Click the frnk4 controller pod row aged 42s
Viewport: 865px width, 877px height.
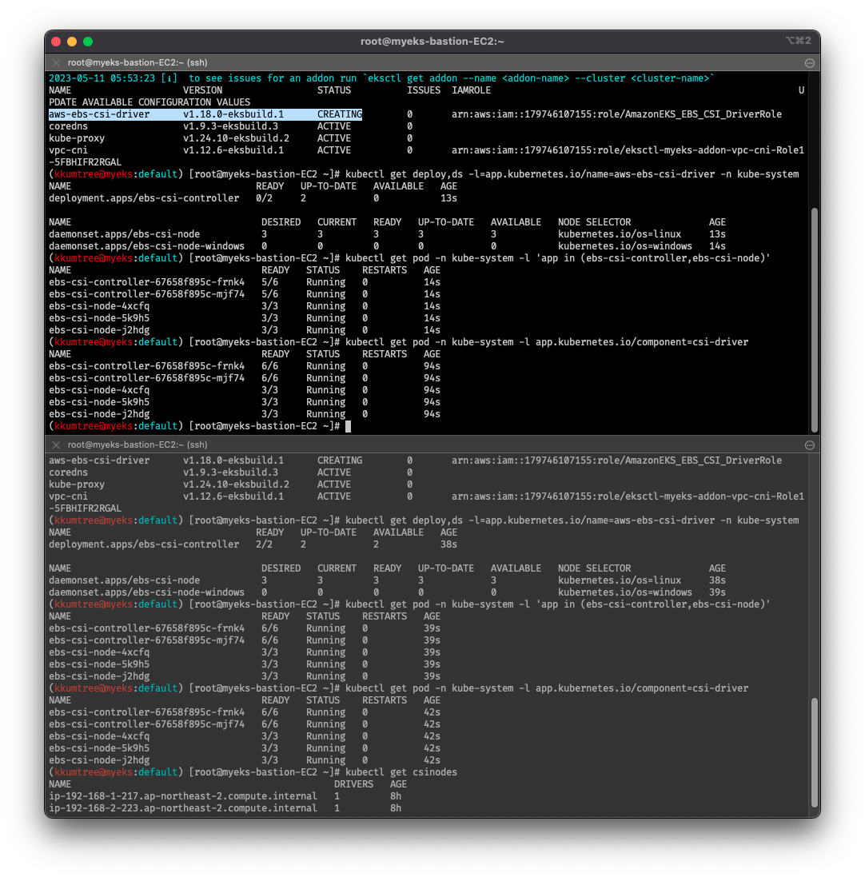[245, 712]
